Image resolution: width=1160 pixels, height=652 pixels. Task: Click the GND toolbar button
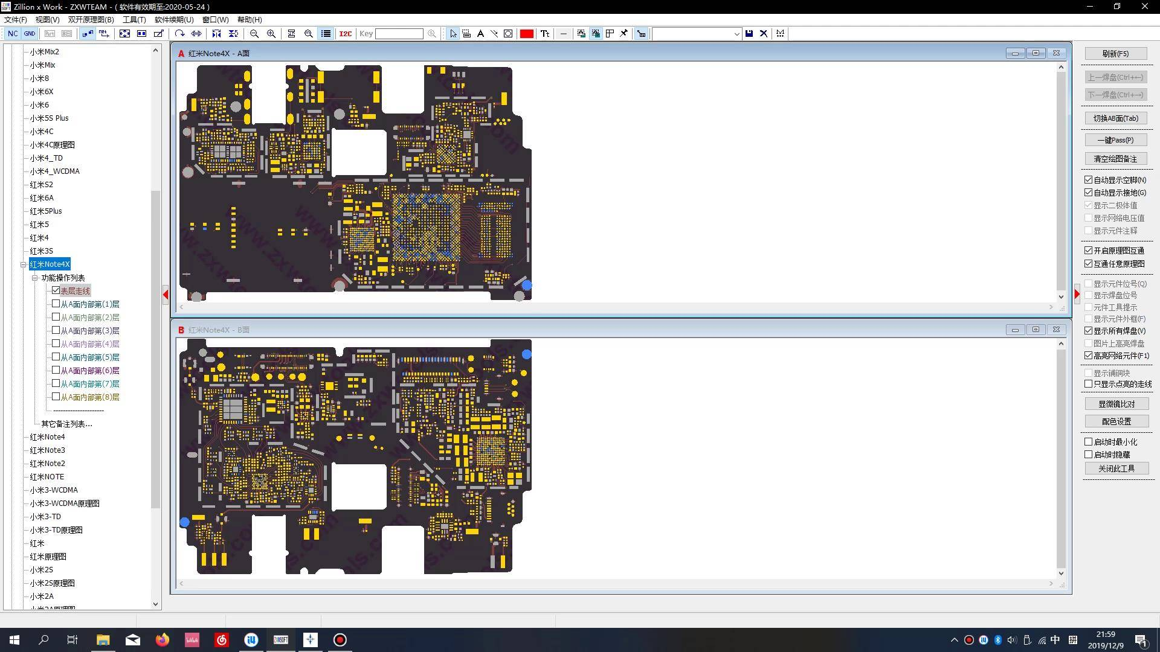pyautogui.click(x=29, y=34)
